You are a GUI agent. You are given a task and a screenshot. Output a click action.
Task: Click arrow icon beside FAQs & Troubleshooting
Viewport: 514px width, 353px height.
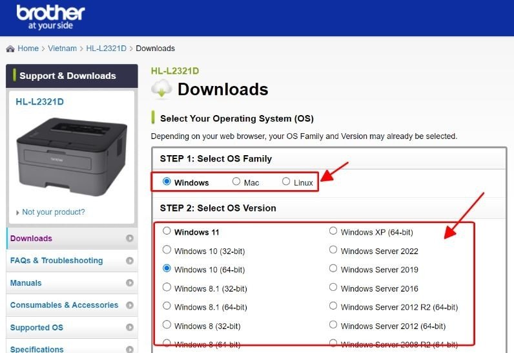[x=130, y=261]
